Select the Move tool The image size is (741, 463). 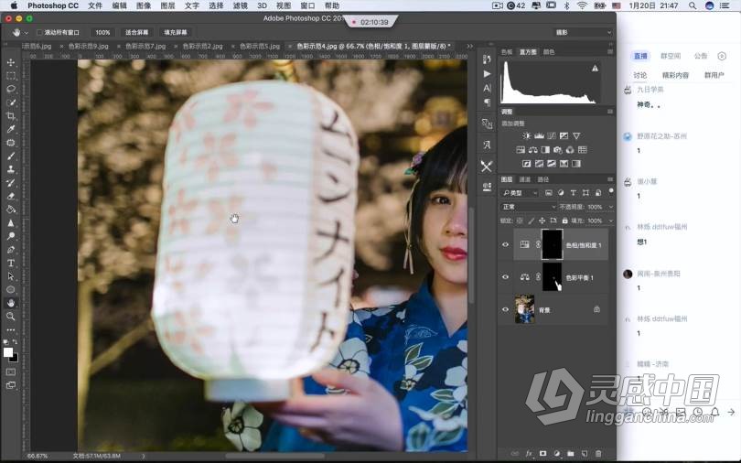[10, 62]
